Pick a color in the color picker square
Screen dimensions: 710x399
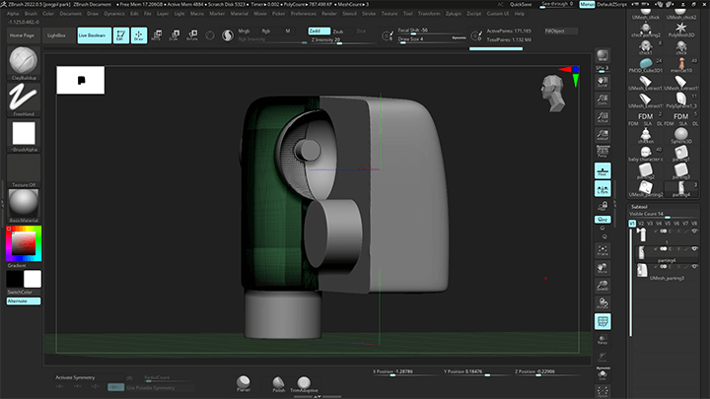[x=24, y=243]
